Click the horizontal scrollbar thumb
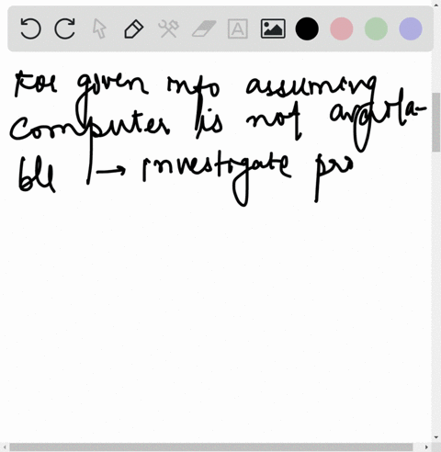441x452 pixels. click(x=211, y=447)
